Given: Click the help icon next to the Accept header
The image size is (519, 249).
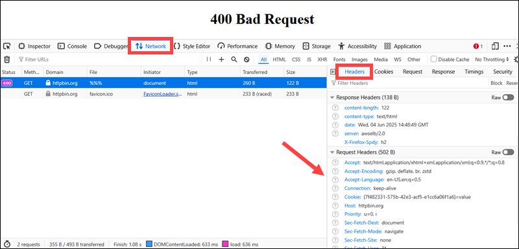Looking at the screenshot, I should 335,162.
